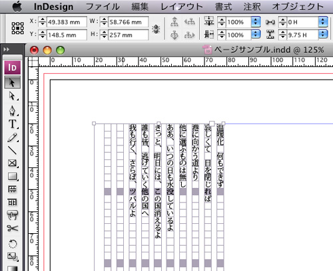Click the W width field
Screen dimensions: 333x271
[128, 22]
